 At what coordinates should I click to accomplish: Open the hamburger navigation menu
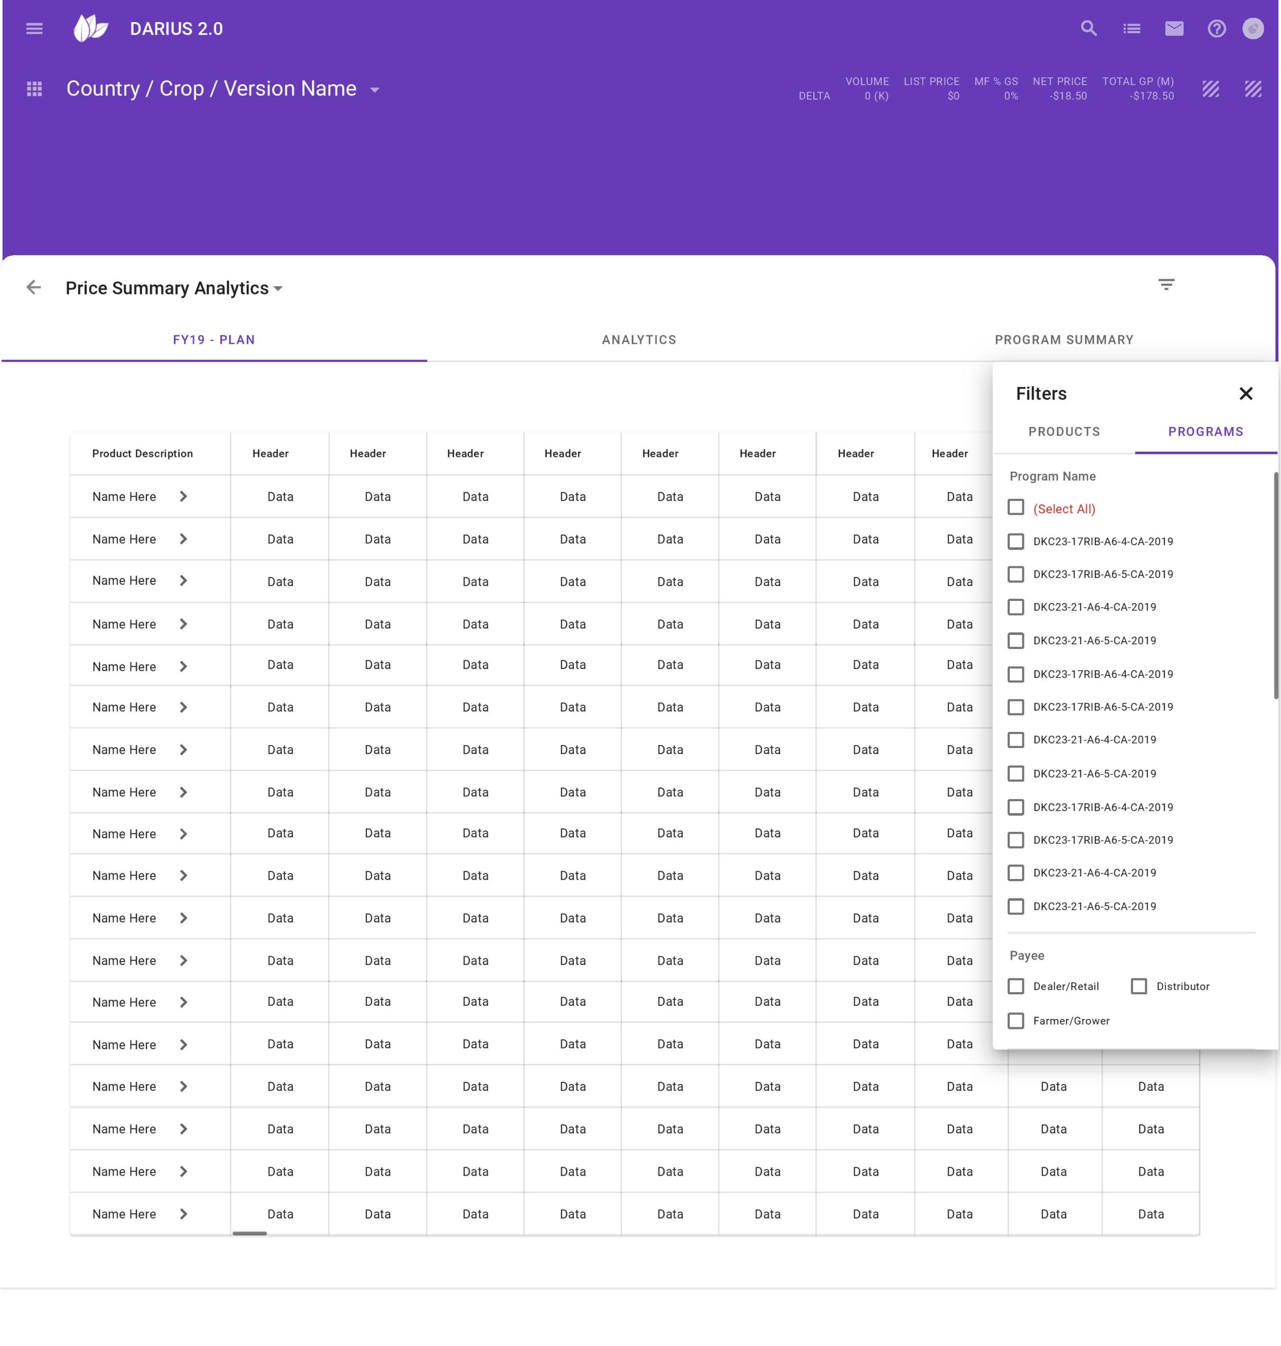34,29
